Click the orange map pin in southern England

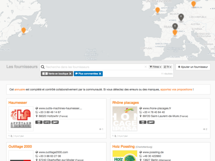click(157, 10)
